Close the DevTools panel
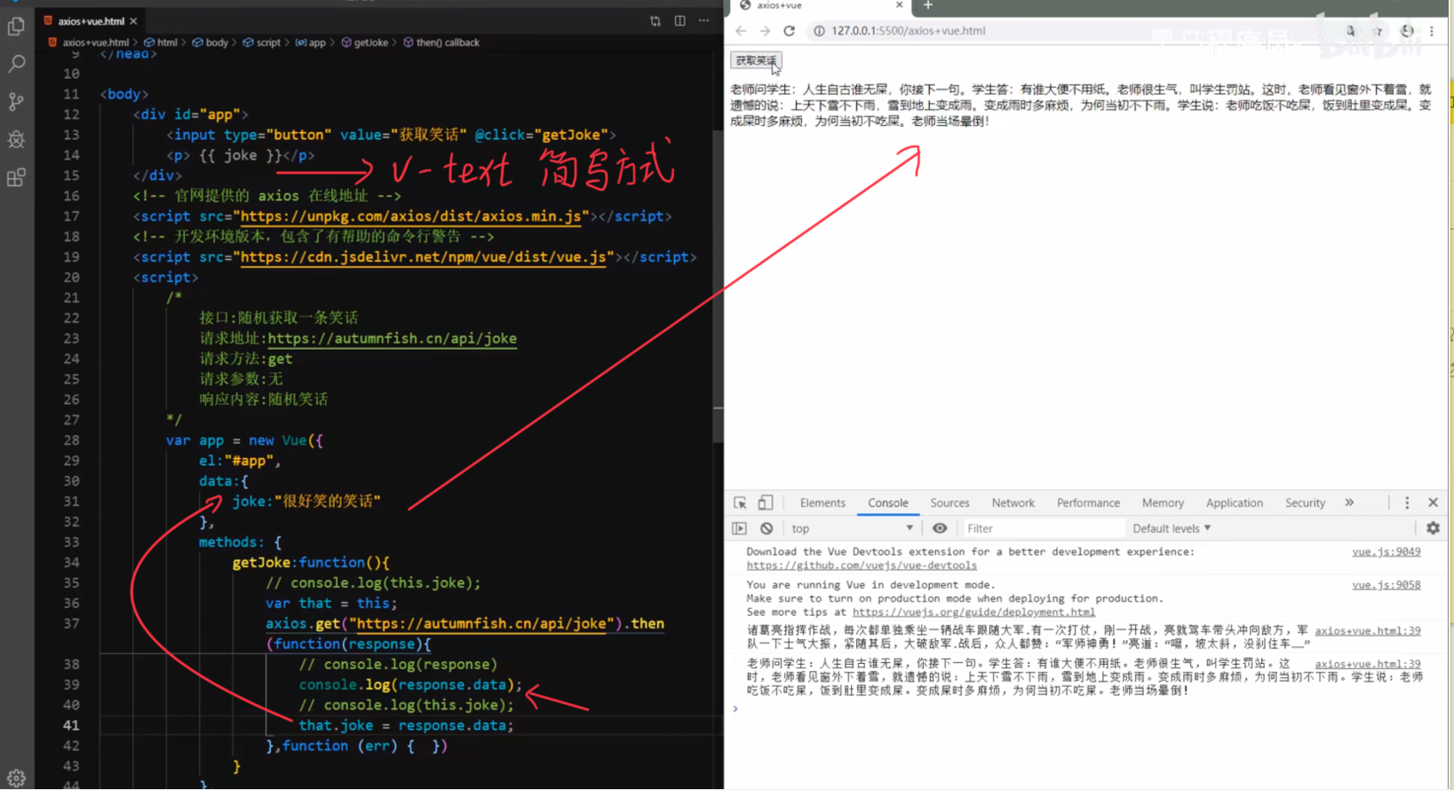1454x790 pixels. (1433, 503)
